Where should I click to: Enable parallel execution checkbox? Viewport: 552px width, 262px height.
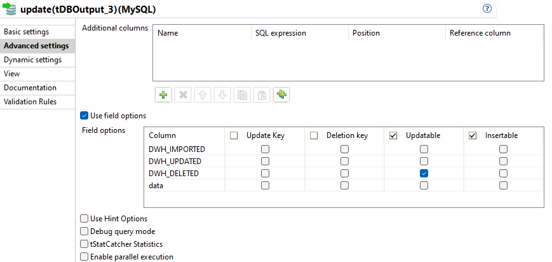tap(84, 257)
